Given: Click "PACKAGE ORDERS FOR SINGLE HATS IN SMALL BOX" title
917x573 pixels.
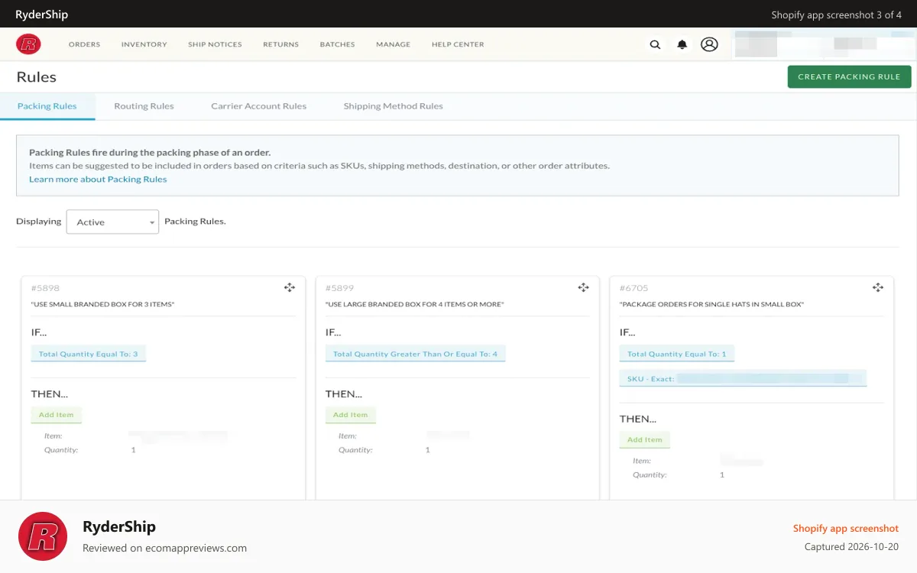Looking at the screenshot, I should [711, 305].
